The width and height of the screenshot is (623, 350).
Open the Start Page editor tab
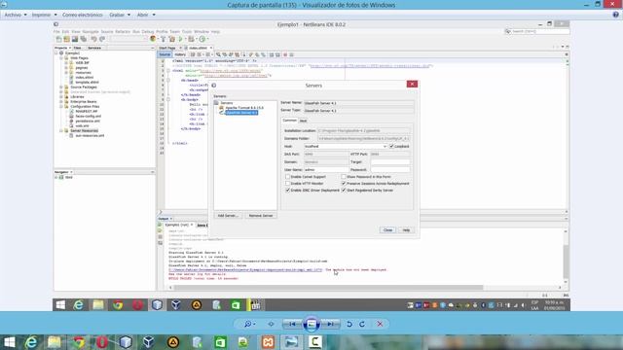[x=167, y=48]
